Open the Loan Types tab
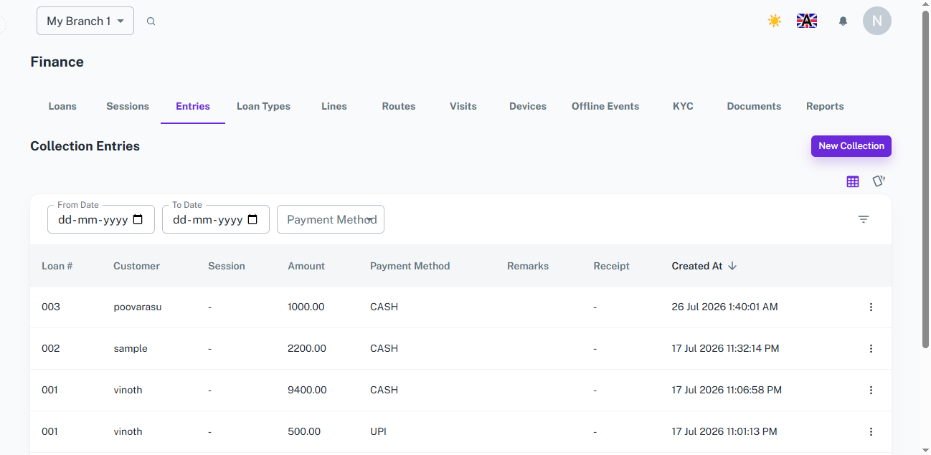The height and width of the screenshot is (455, 931). (x=263, y=106)
